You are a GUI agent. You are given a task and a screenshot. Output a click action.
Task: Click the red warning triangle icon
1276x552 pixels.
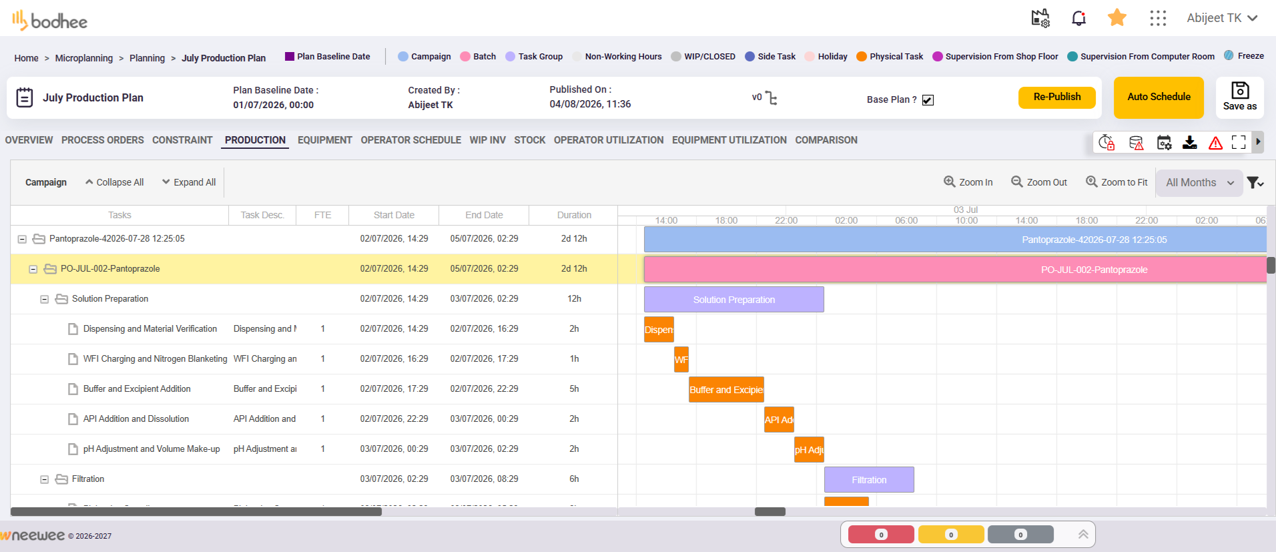point(1215,142)
